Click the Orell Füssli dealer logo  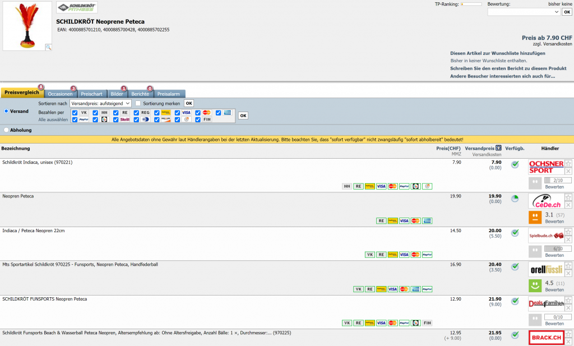point(546,270)
